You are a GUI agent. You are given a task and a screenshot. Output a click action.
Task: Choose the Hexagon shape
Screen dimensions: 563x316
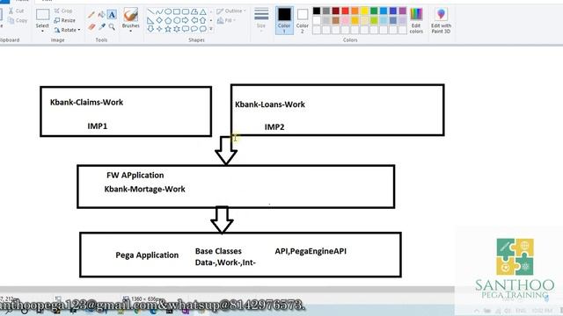177,20
